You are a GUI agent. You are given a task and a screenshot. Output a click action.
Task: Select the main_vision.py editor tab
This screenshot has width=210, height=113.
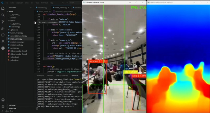61,8
